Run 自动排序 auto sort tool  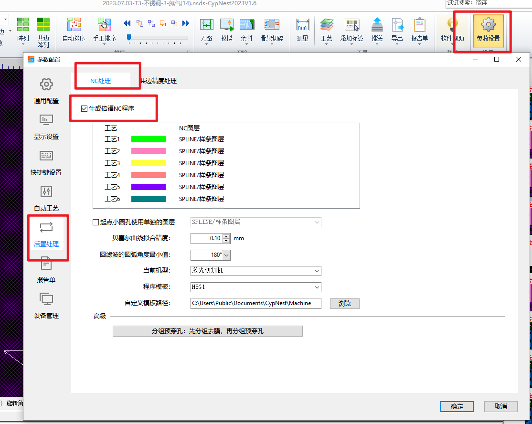point(74,29)
